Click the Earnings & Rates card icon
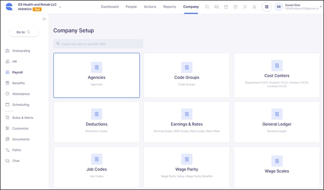 (187, 114)
